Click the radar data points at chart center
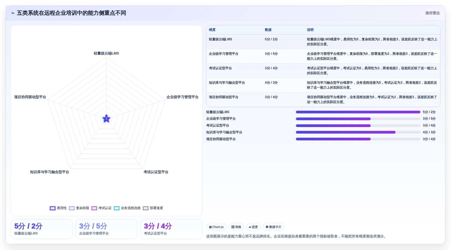Viewport: 451px width, 250px height. (106, 119)
